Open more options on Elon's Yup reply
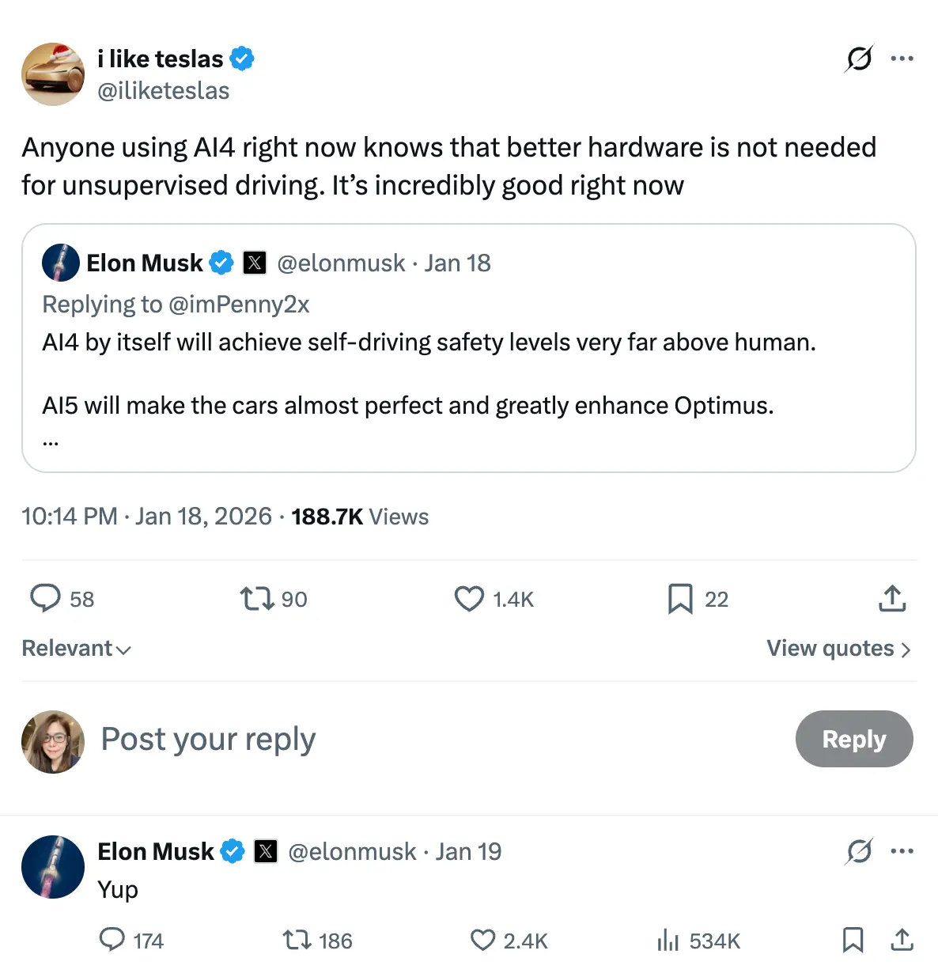 pyautogui.click(x=902, y=852)
